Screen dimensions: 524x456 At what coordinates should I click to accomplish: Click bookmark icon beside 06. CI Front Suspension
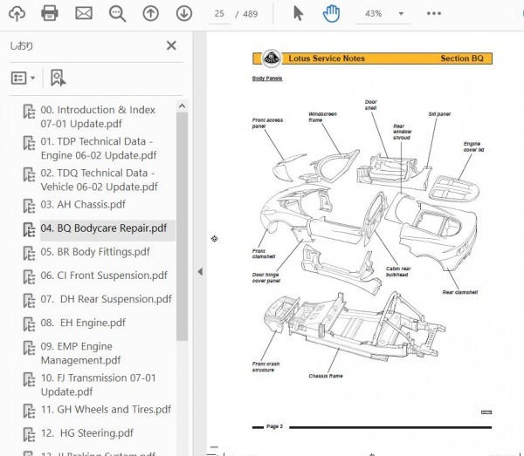(29, 276)
